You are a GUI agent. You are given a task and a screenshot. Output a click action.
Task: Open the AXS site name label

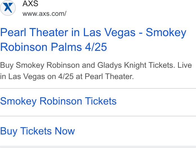(30, 3)
